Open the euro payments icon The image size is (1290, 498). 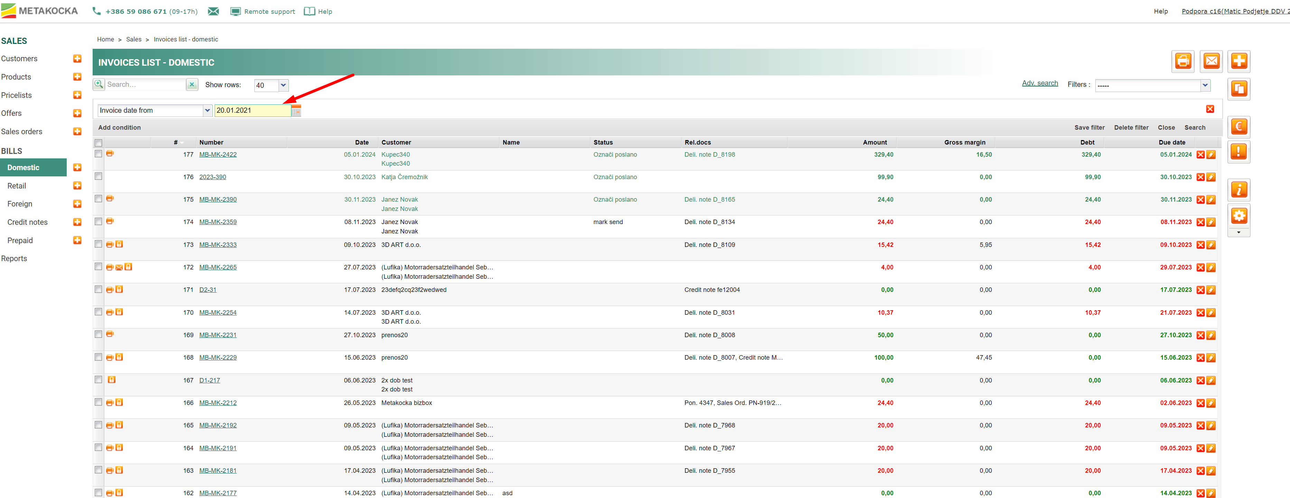tap(1238, 127)
